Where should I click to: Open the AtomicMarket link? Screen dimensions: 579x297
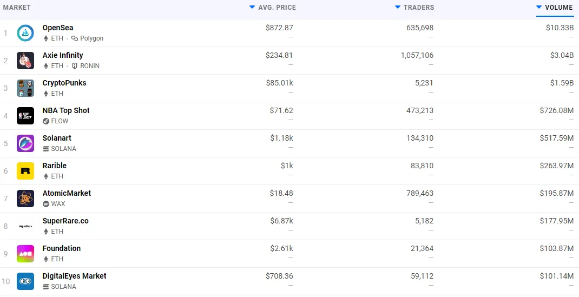coord(67,193)
